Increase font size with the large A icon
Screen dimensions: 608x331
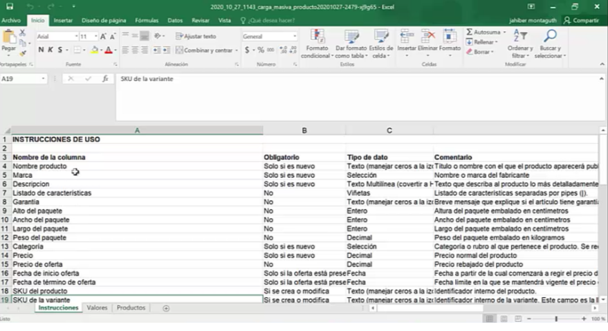point(103,37)
